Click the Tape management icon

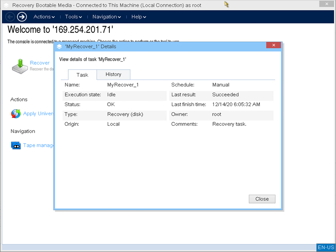[16, 145]
